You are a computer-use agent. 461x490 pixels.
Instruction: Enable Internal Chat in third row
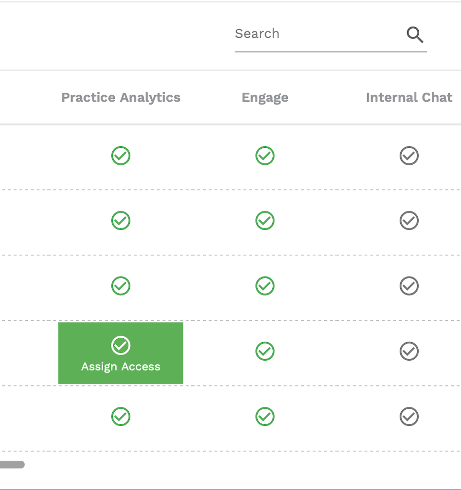409,286
